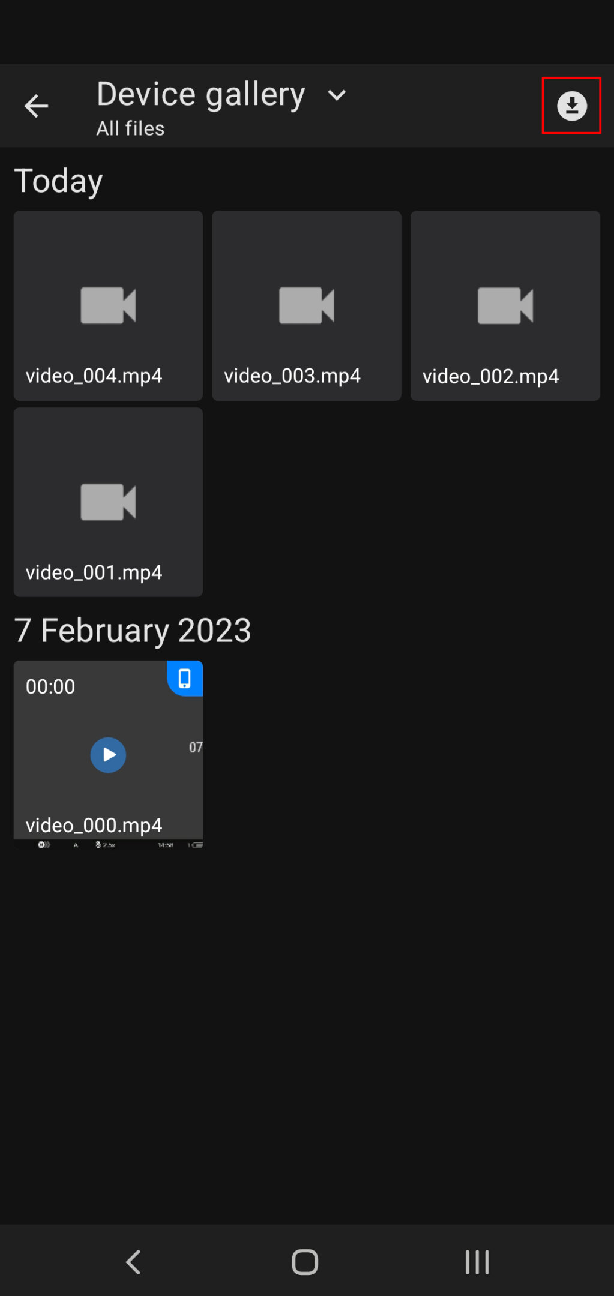Open video_001.mp4 thumbnail
Screen dimensions: 614x1296
click(x=108, y=502)
